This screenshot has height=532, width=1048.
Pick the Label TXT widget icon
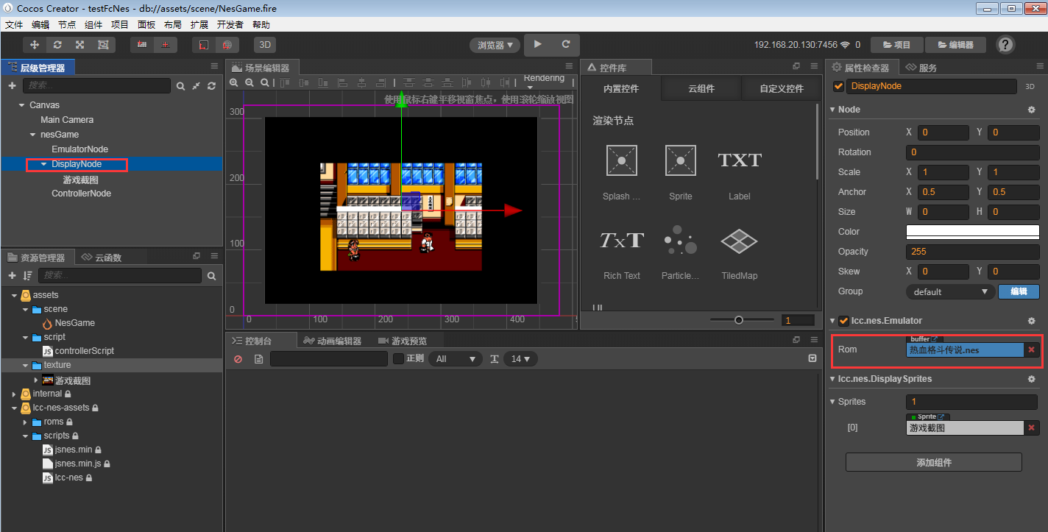(x=740, y=160)
